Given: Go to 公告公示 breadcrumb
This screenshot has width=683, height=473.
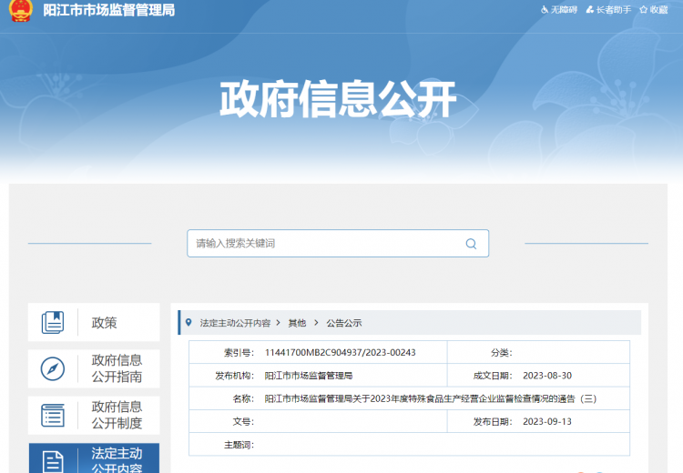Looking at the screenshot, I should coord(344,323).
